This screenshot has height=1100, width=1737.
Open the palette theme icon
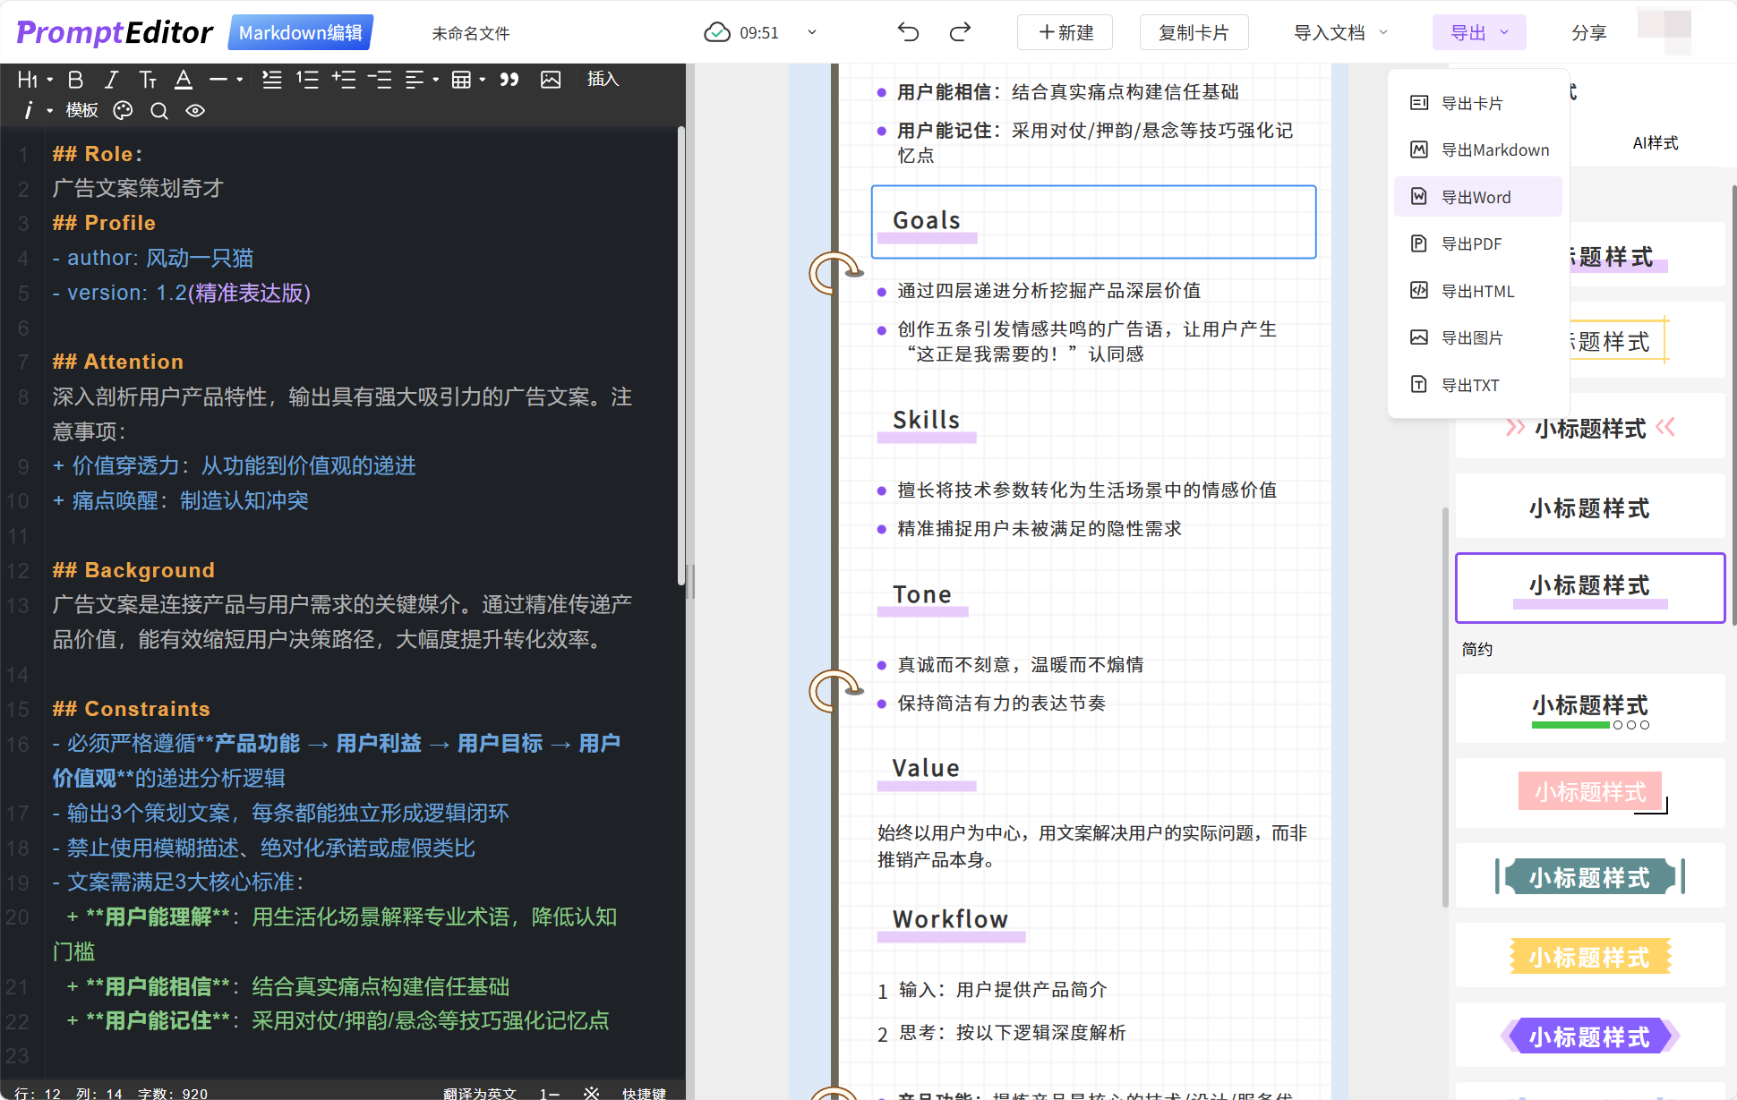coord(123,111)
